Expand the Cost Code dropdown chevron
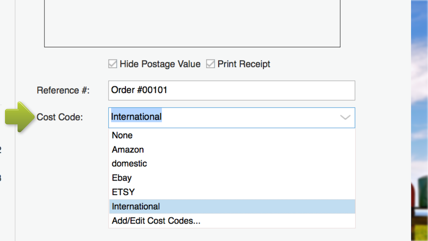The image size is (428, 241). pos(345,117)
